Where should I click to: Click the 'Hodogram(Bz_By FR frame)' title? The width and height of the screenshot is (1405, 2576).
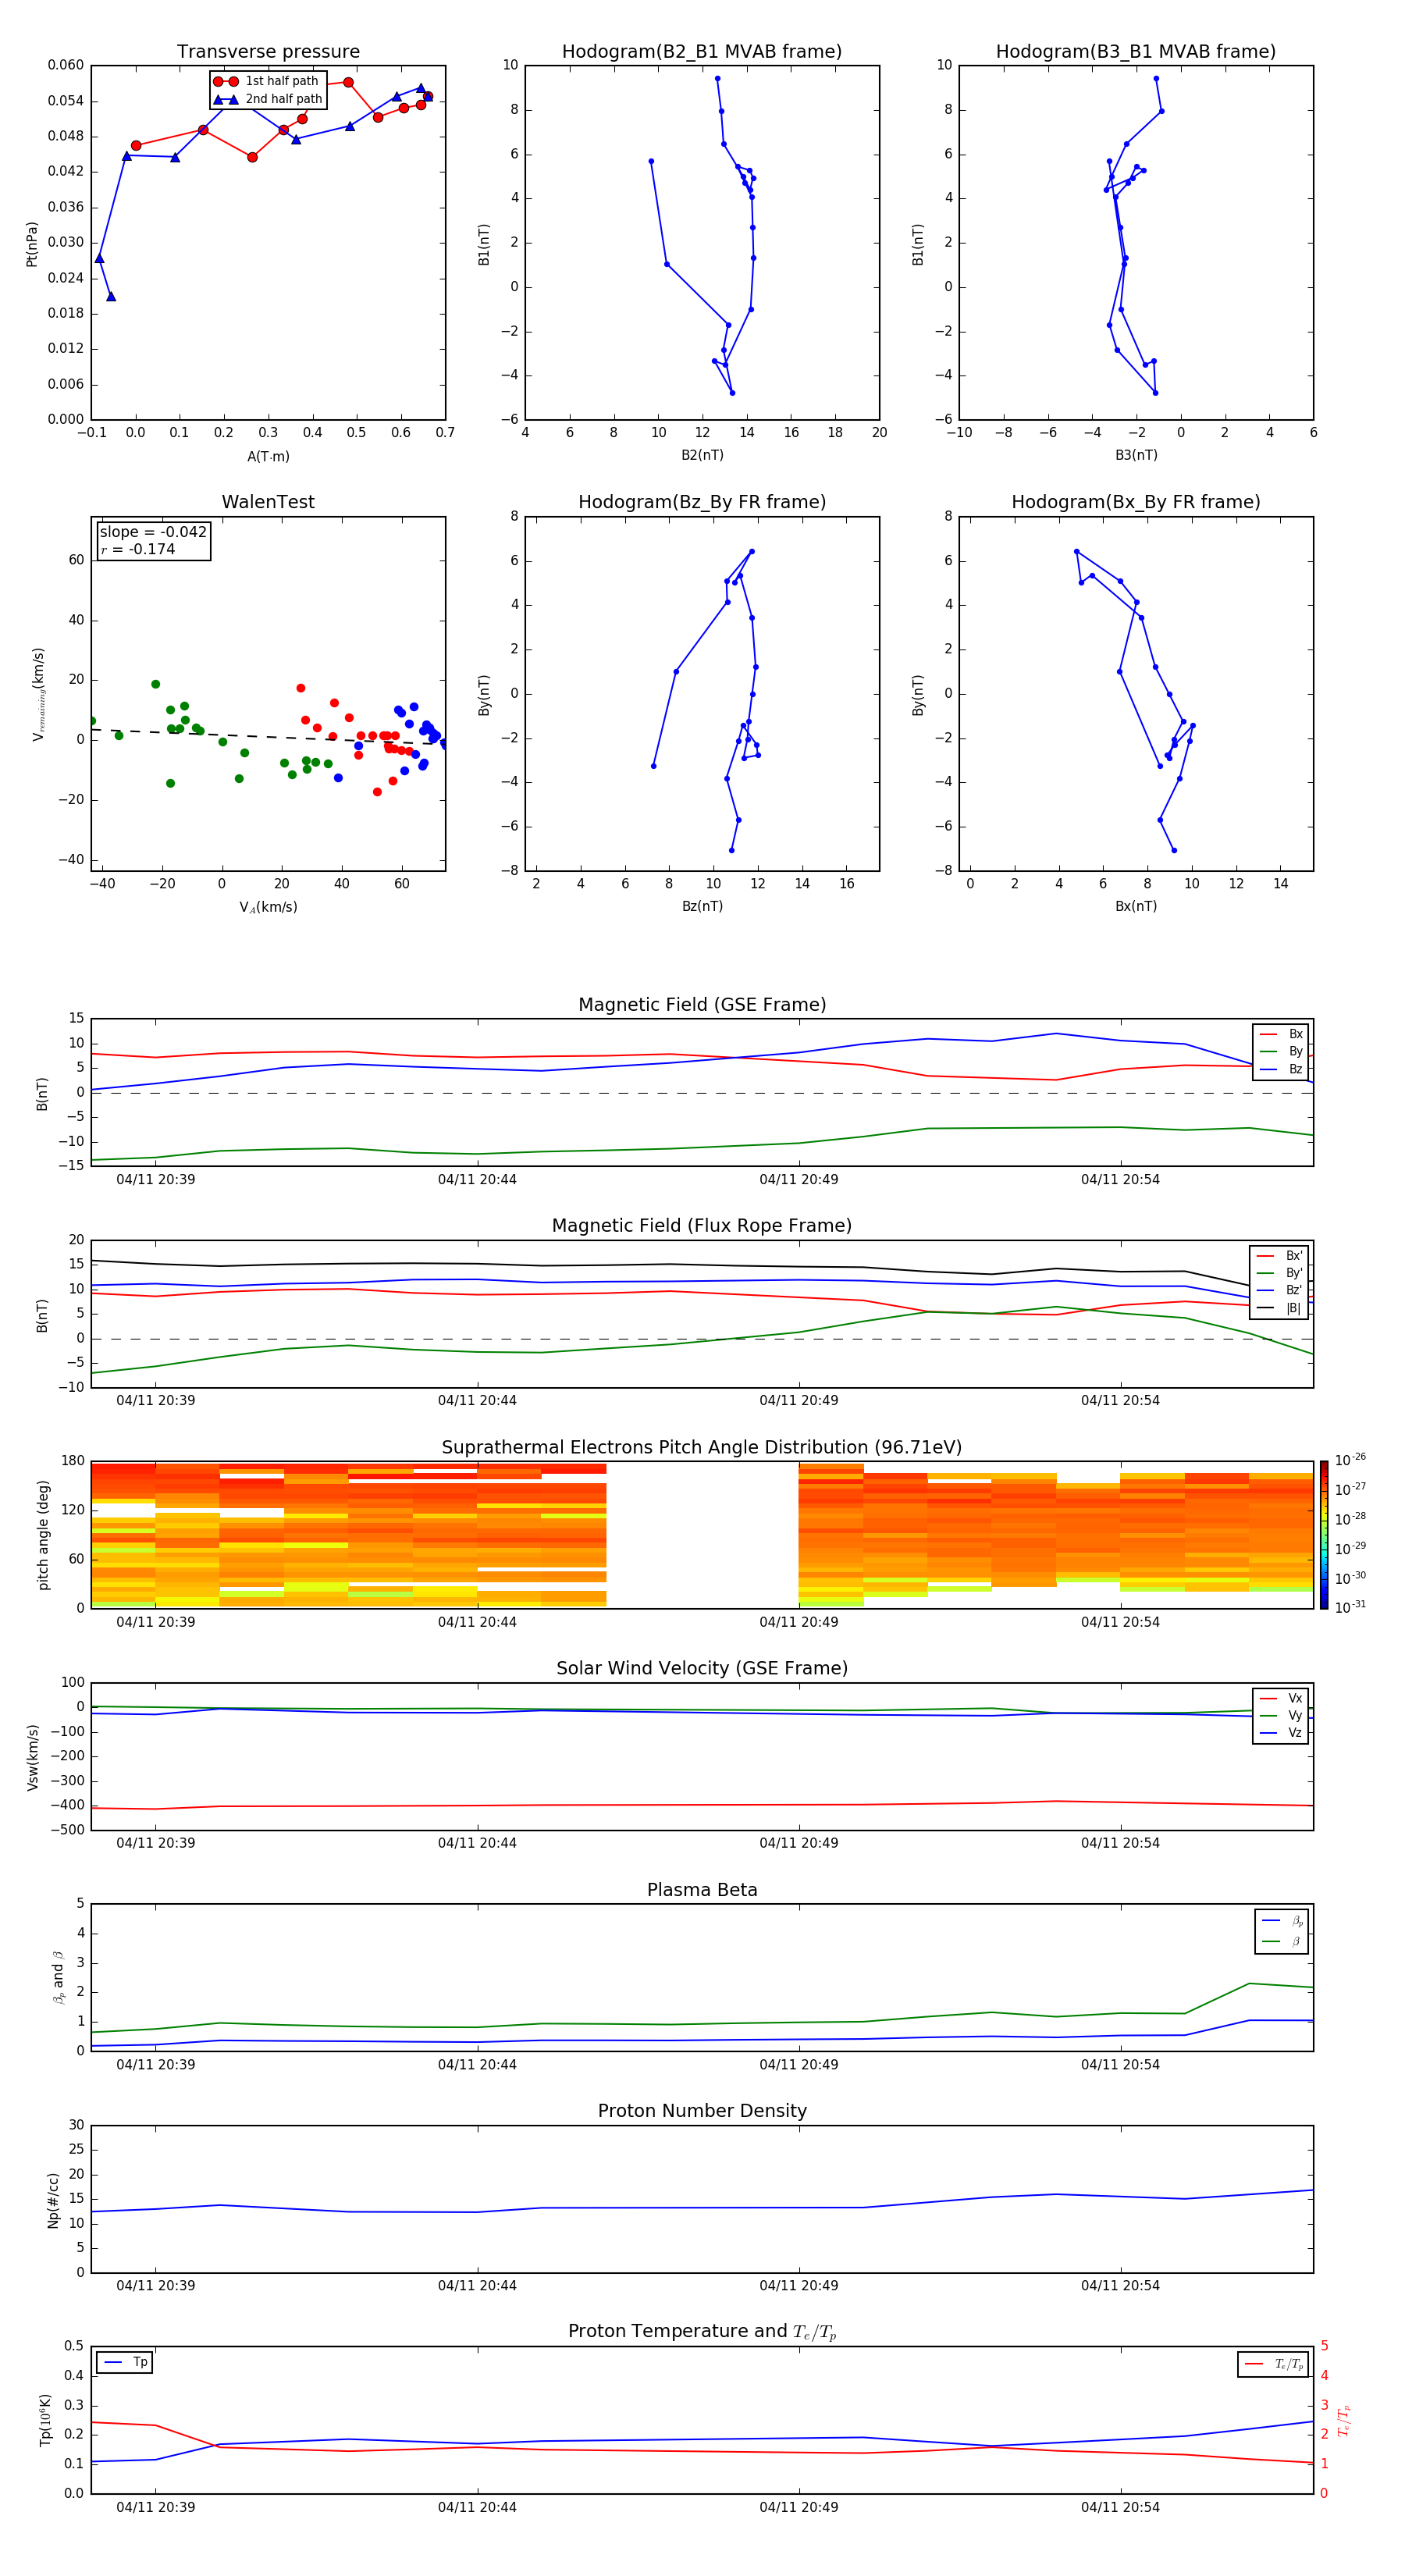coord(702,502)
